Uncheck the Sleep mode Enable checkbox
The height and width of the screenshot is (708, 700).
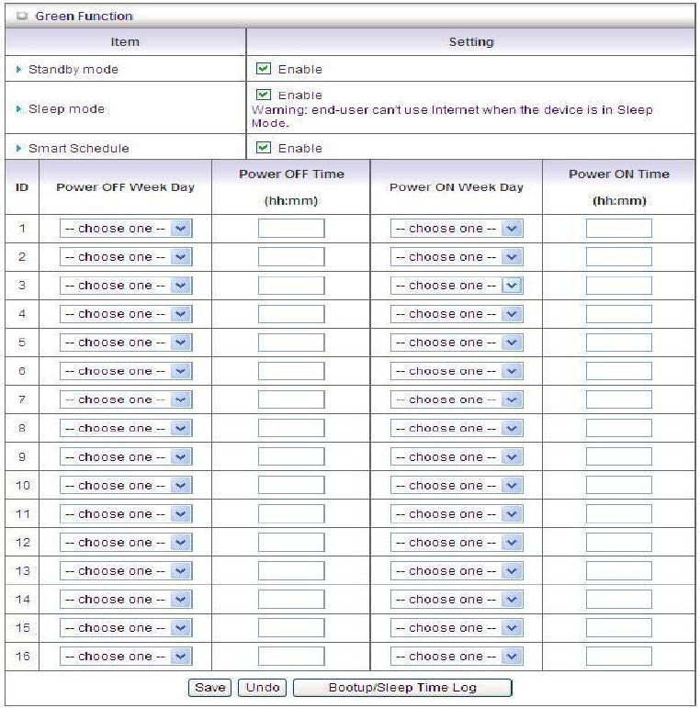264,95
